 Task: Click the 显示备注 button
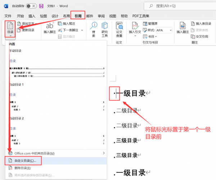[67, 36]
